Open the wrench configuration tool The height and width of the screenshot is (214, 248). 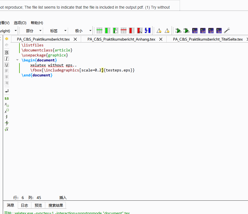point(227,31)
